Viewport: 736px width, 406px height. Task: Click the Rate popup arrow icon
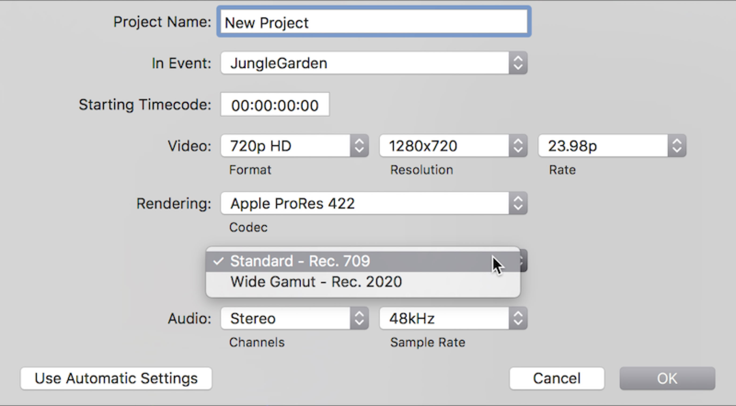[x=677, y=146]
